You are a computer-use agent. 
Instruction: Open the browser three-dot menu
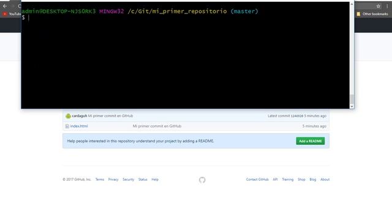(387, 6)
